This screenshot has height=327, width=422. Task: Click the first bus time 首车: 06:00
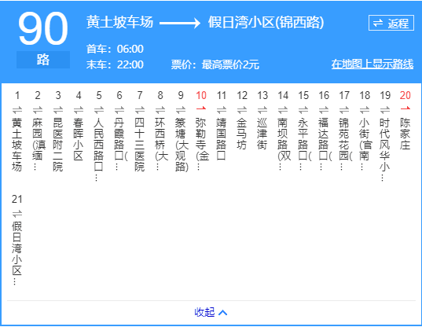(x=115, y=49)
